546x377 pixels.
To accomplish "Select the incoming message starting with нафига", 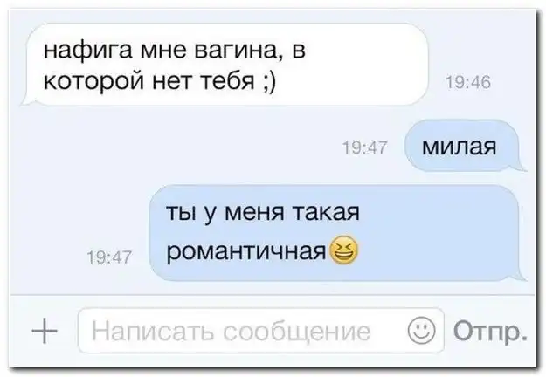I will tap(225, 65).
